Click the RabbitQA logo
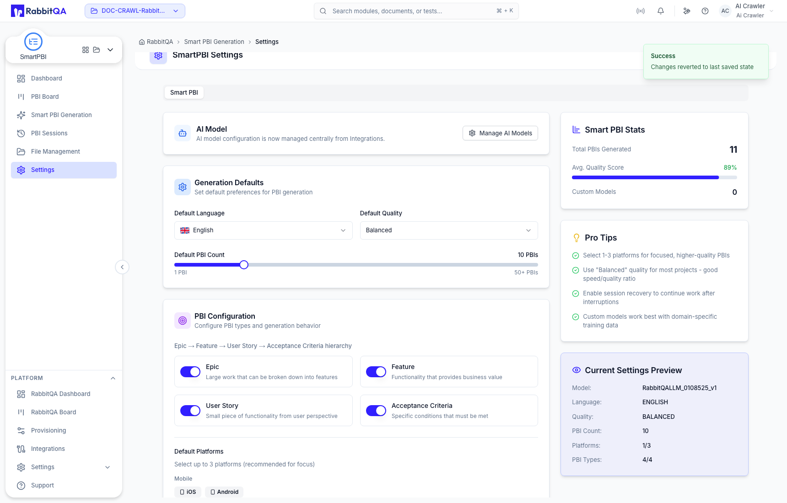Image resolution: width=787 pixels, height=503 pixels. coord(38,11)
